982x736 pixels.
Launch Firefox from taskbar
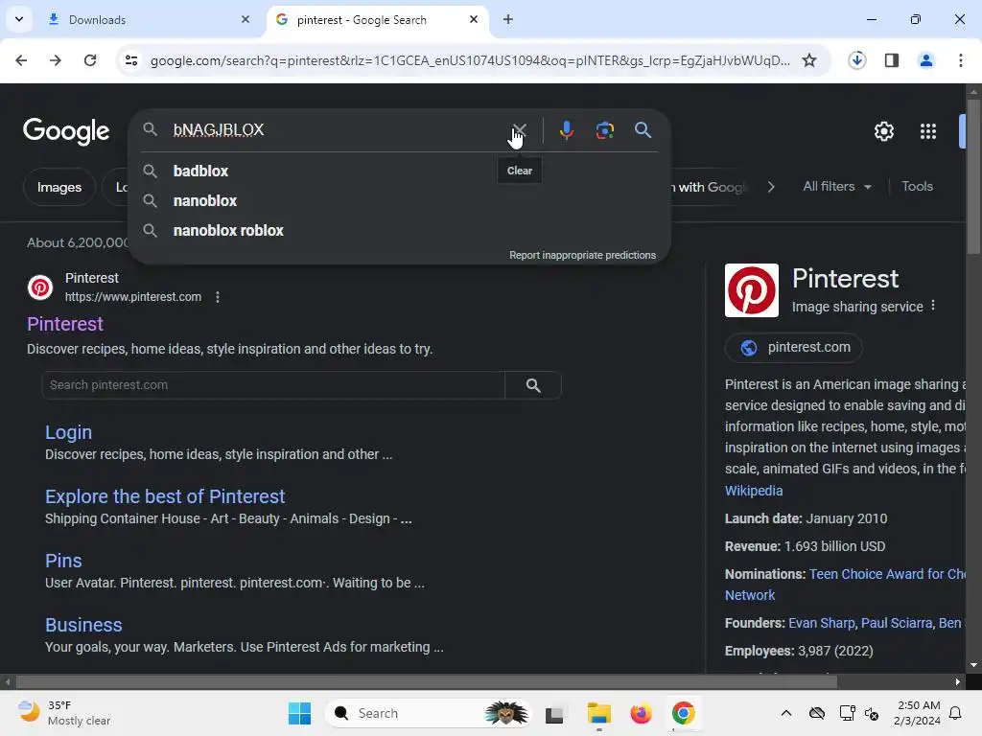click(641, 713)
